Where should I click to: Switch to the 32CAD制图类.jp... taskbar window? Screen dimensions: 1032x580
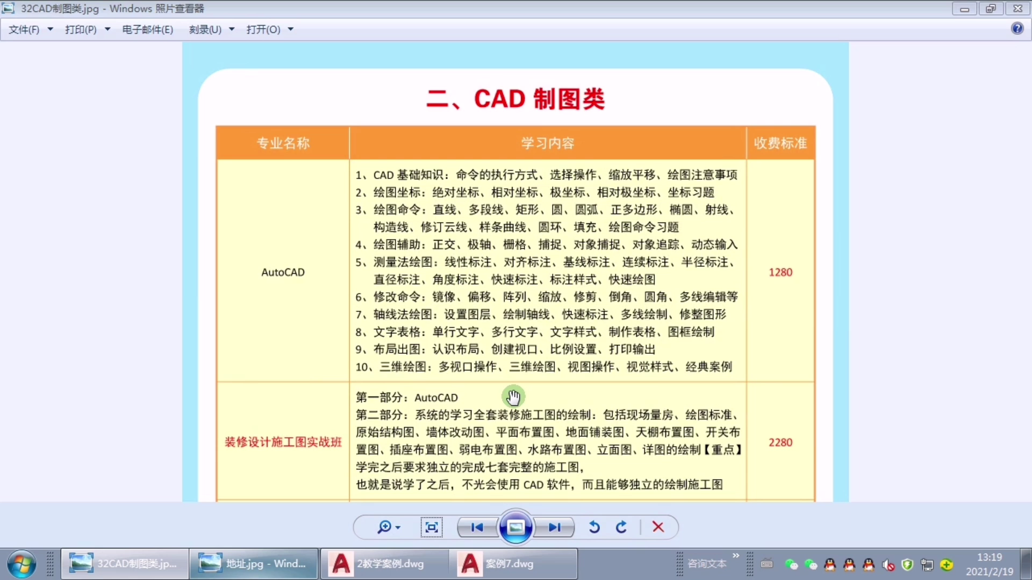[125, 564]
